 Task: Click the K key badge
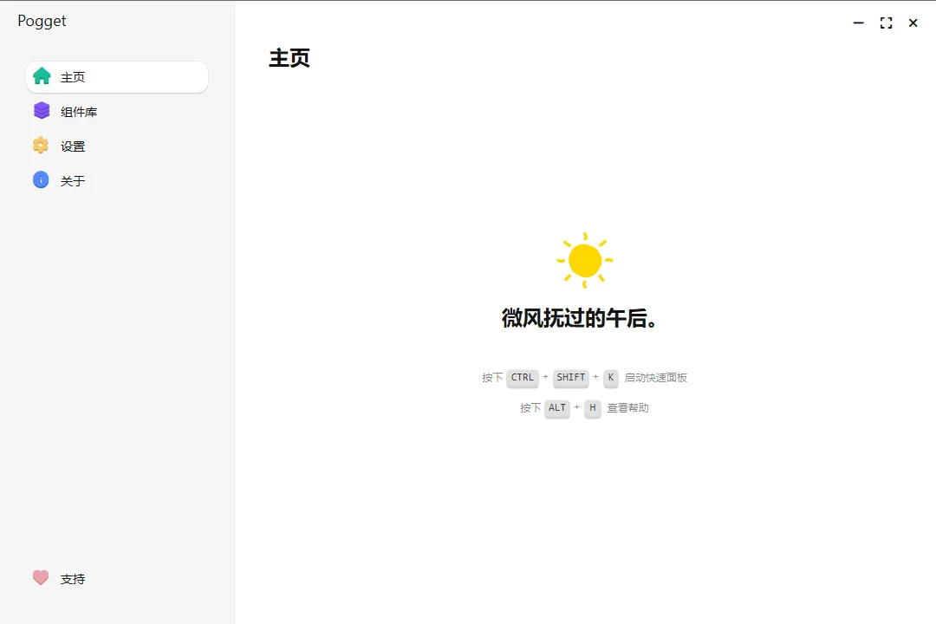611,378
